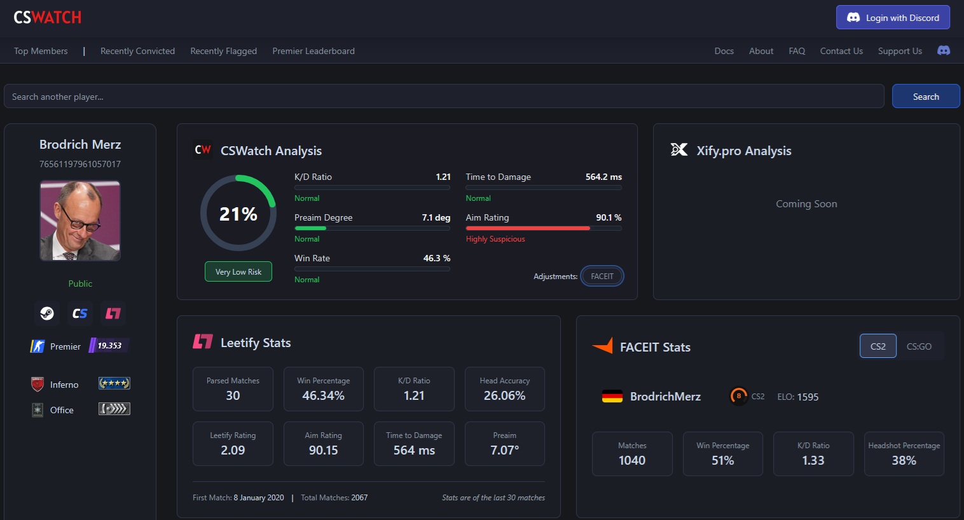Open the Leetify profile icon in sidebar
Viewport: 964px width, 520px height.
[113, 313]
